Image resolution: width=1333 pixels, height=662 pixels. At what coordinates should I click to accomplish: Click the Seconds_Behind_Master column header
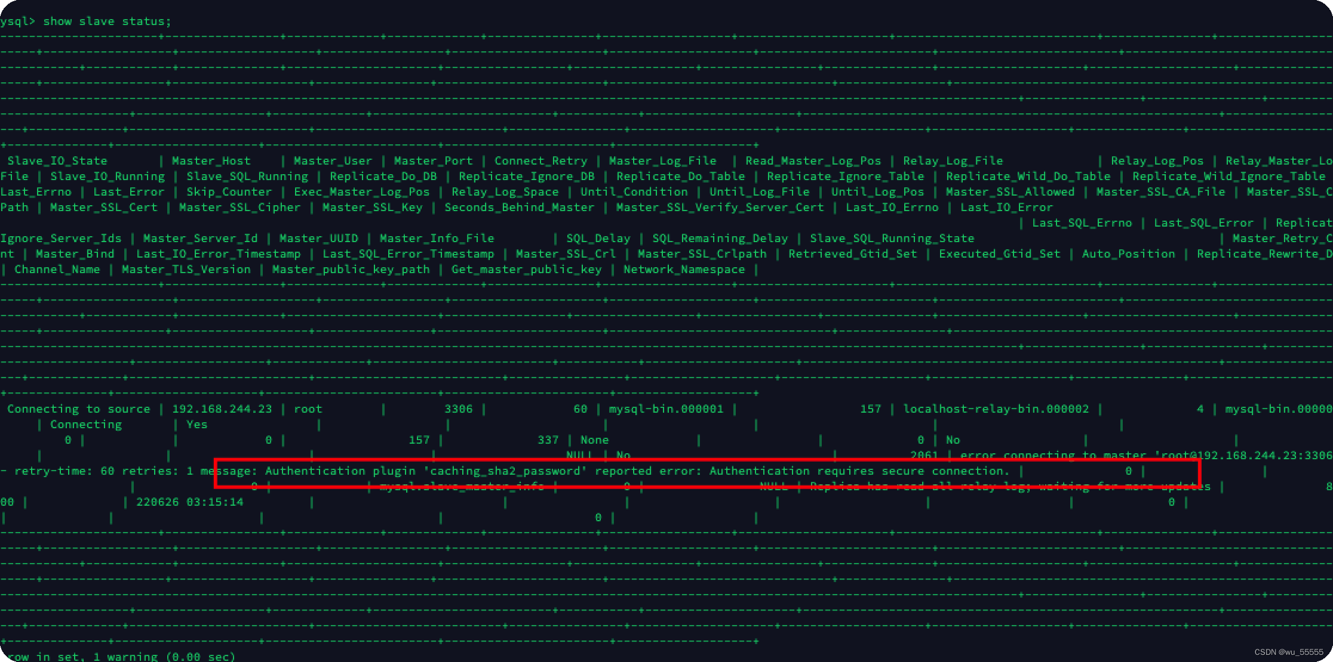click(x=519, y=208)
